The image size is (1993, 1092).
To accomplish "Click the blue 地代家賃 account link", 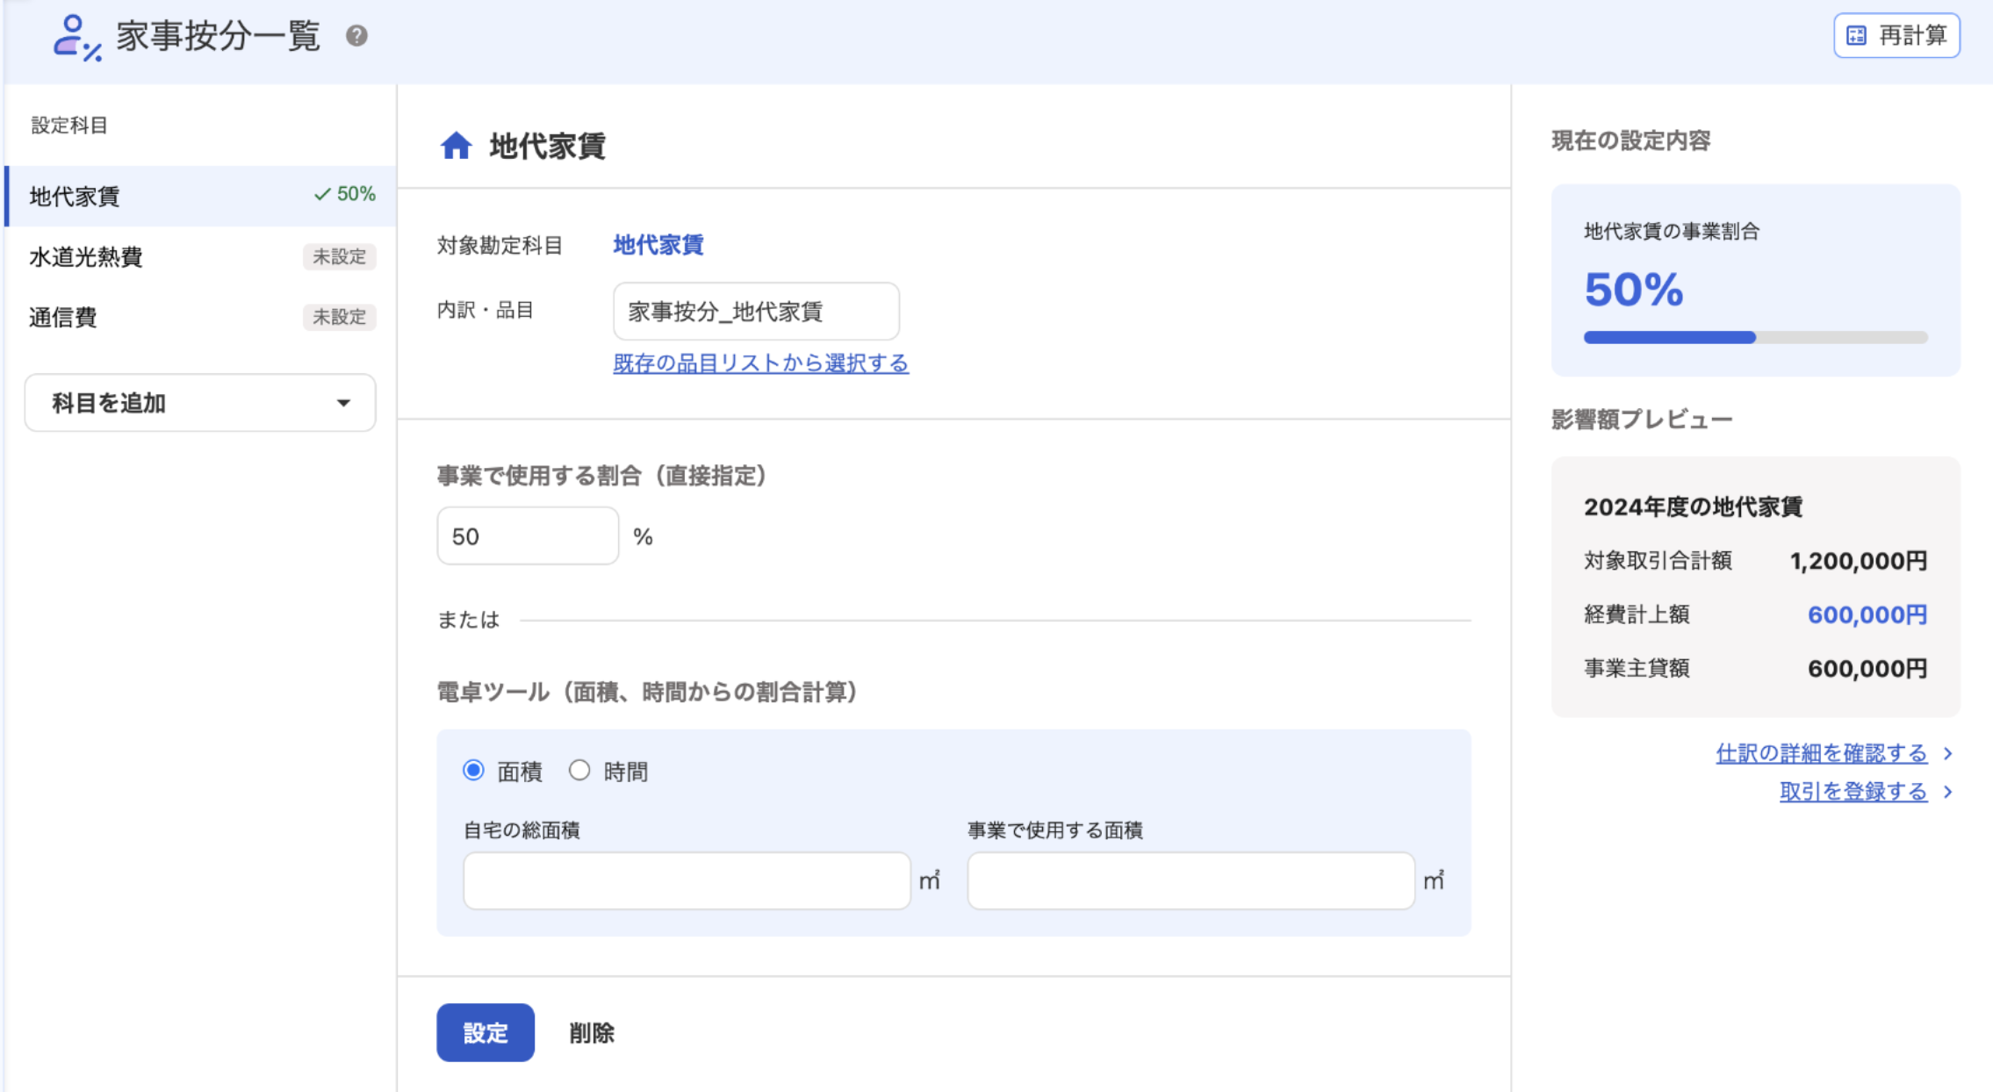I will (658, 245).
